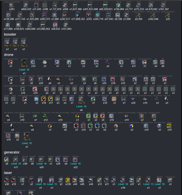The height and width of the screenshot is (195, 182).
Task: Click the generator section heading
Action: coord(12,152)
